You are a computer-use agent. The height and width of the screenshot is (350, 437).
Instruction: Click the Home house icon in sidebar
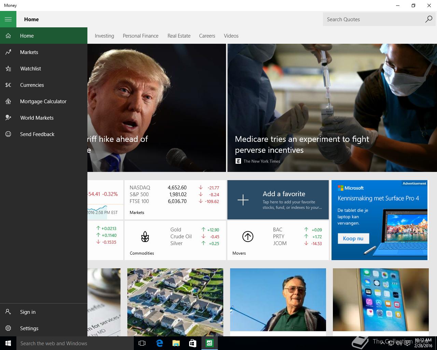coord(8,36)
